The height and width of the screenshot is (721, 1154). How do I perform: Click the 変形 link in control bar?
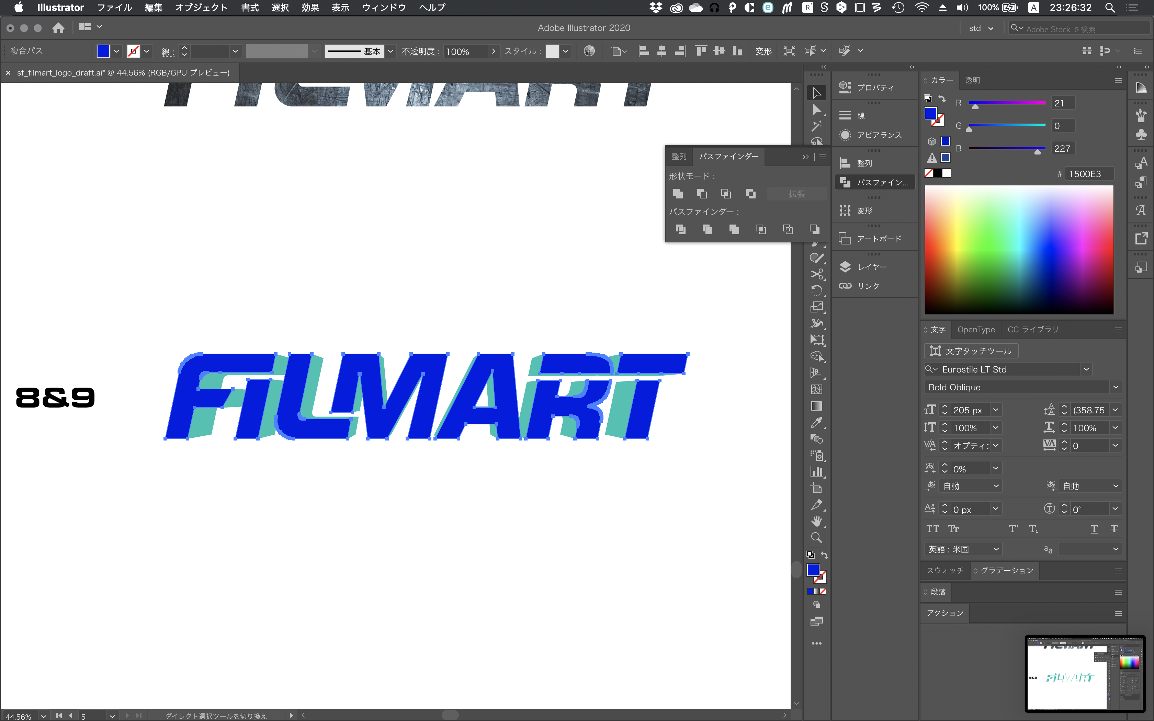pyautogui.click(x=763, y=51)
